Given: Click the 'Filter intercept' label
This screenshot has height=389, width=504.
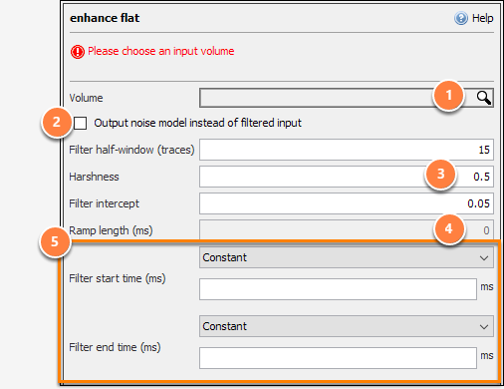Looking at the screenshot, I should pyautogui.click(x=104, y=203).
